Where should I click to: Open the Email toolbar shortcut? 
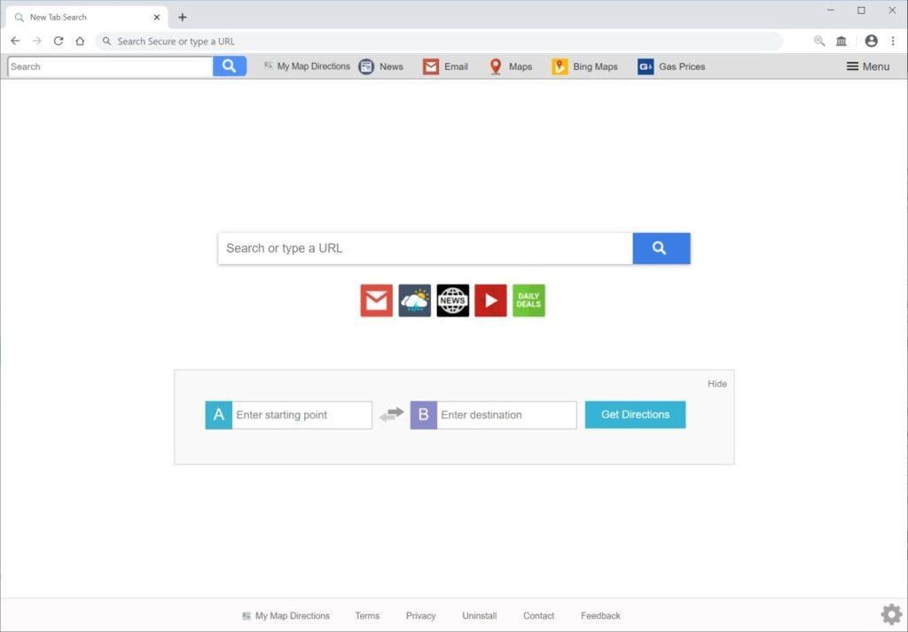(444, 66)
